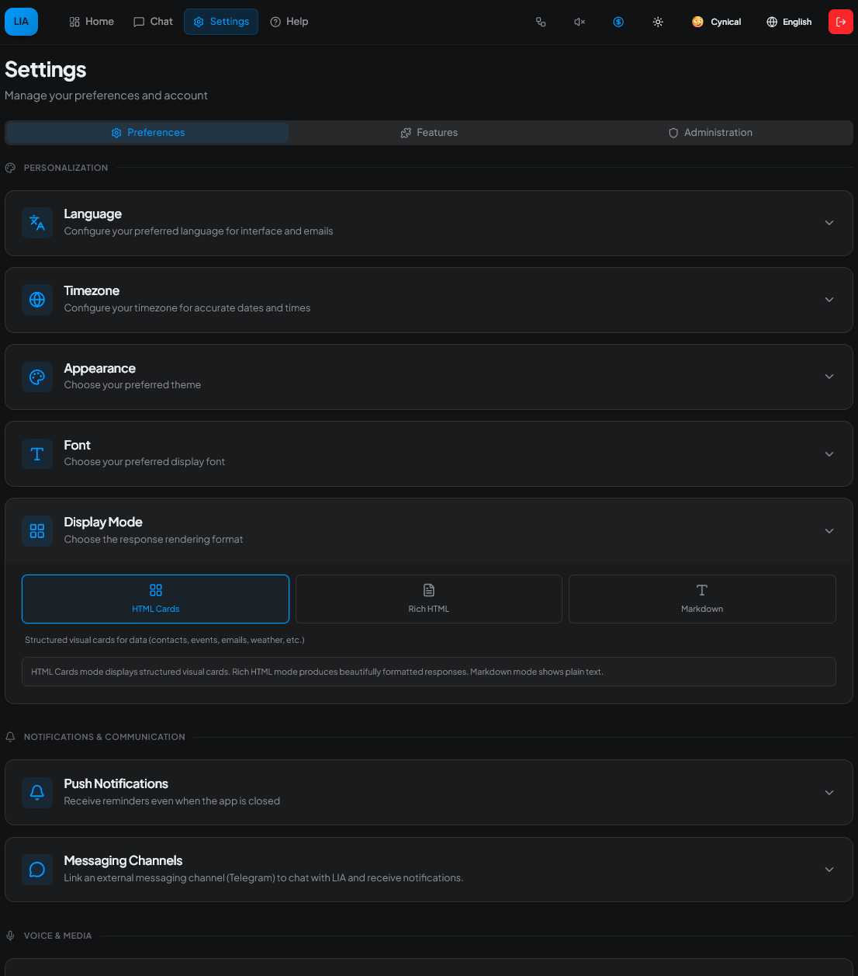Open the Cynical personality selector
The image size is (858, 976).
tap(716, 22)
